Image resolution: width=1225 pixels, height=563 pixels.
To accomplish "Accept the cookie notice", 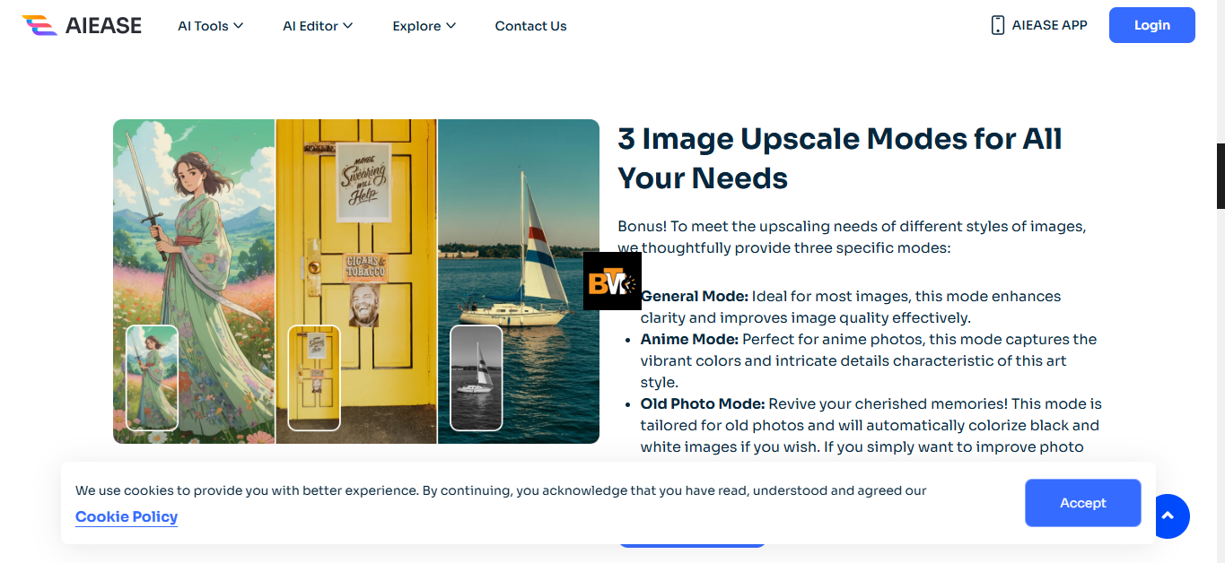I will coord(1082,503).
